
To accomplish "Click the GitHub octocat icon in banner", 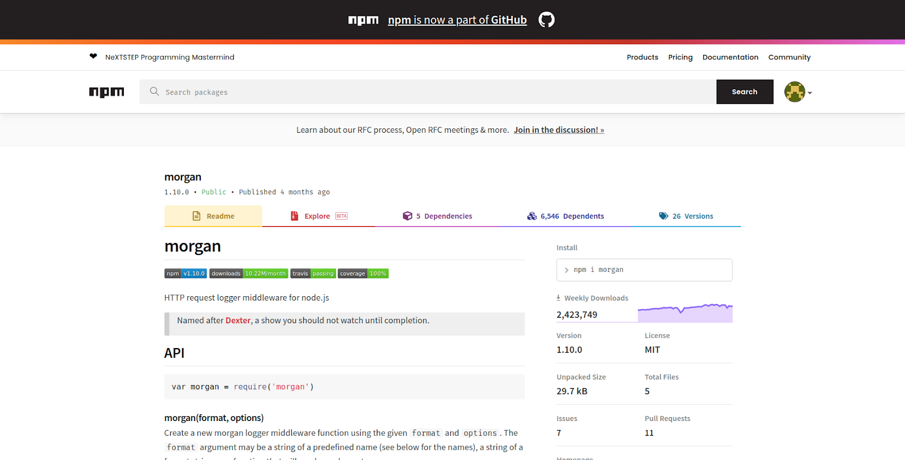I will coord(546,20).
